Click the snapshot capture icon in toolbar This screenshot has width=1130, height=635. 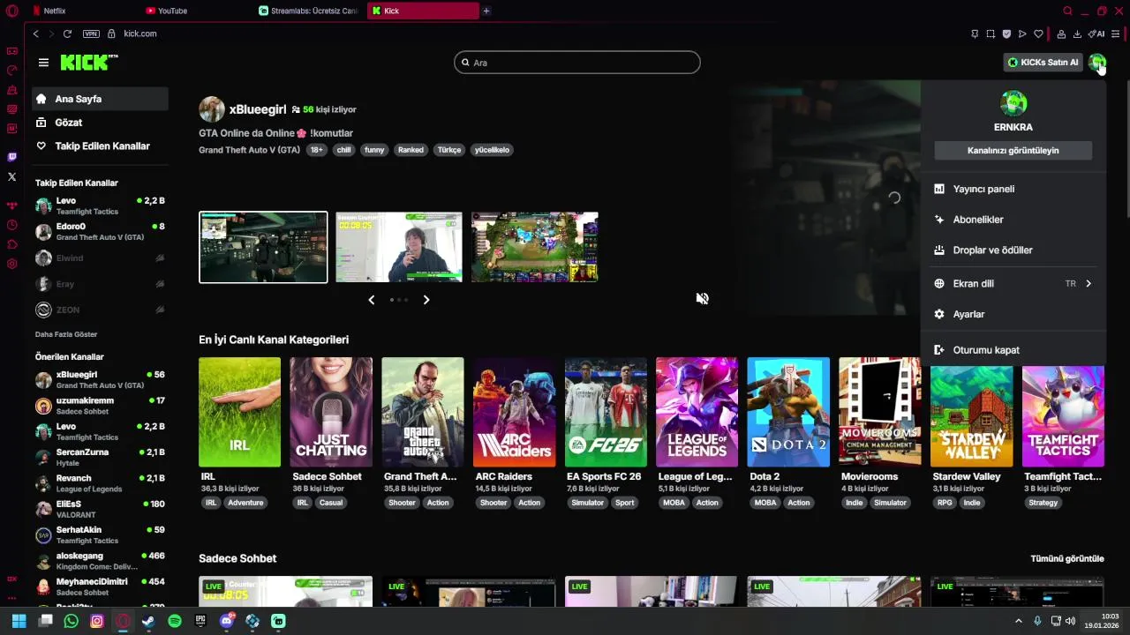point(991,34)
